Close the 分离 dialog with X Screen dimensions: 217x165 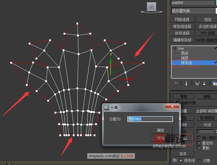click(x=172, y=106)
